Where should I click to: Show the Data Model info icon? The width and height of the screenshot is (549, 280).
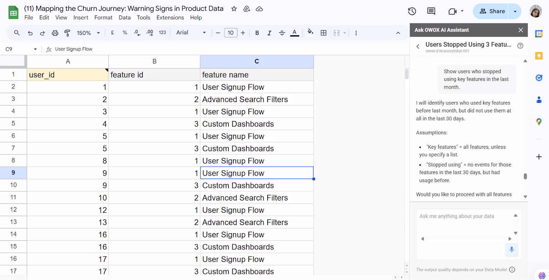click(x=512, y=270)
